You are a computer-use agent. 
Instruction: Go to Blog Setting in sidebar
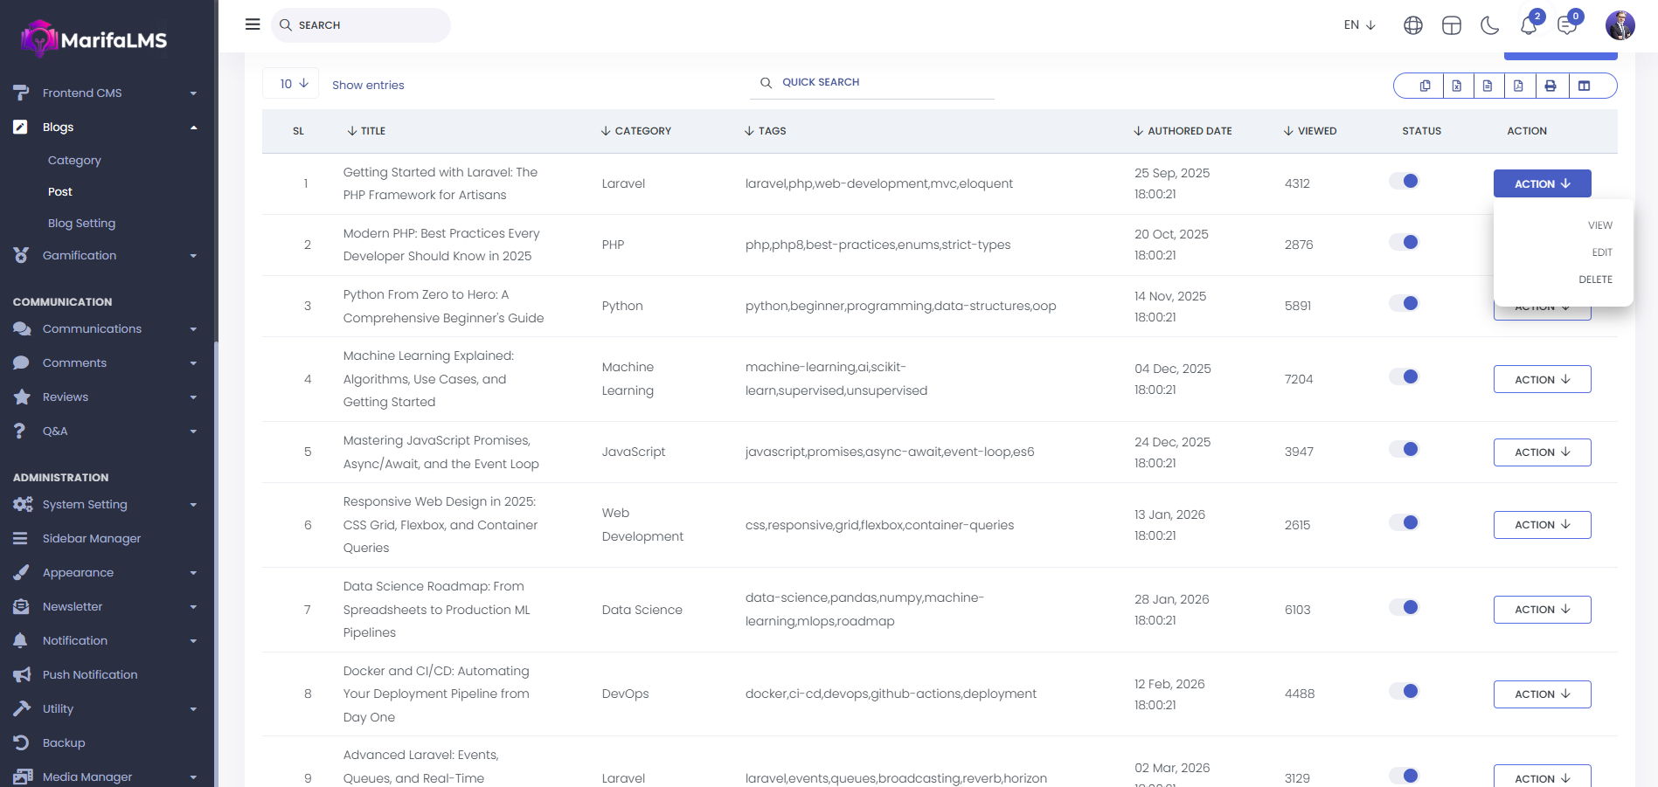pos(81,224)
